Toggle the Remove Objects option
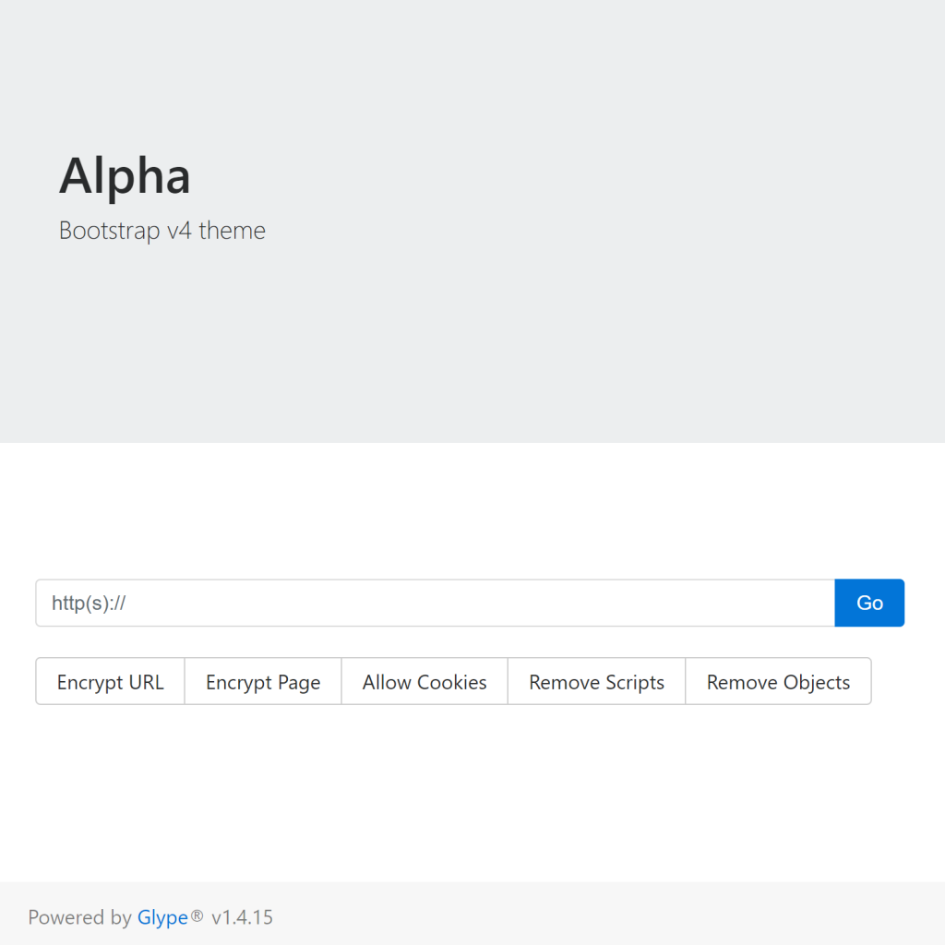This screenshot has width=945, height=945. click(x=778, y=682)
